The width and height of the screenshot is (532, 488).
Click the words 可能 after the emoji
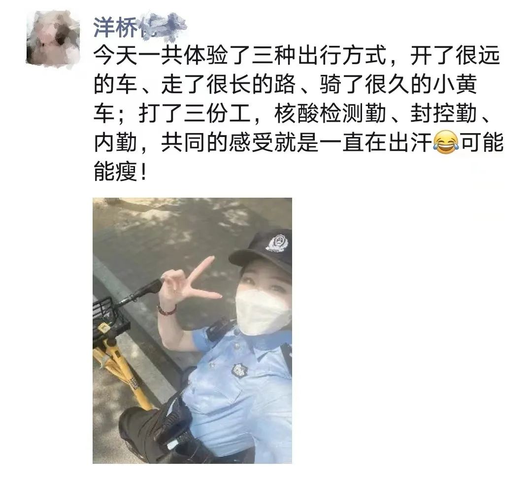tap(482, 142)
